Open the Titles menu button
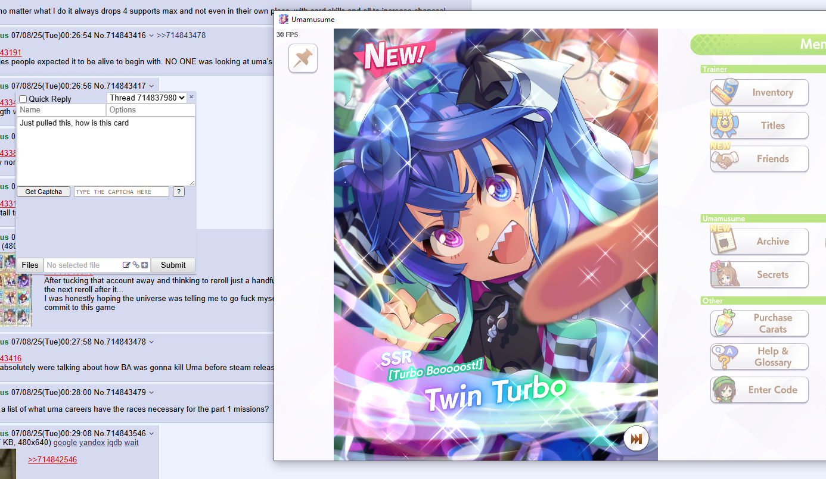Screen dimensions: 826x479 759,126
